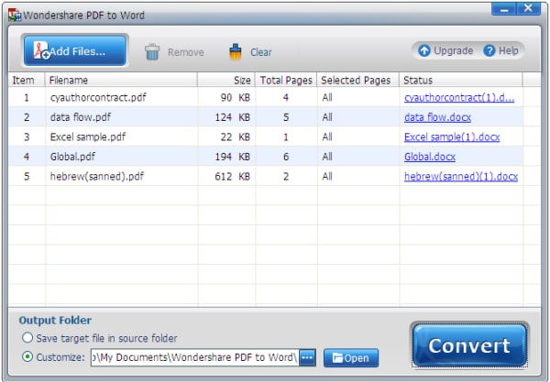Click Selected Pages 'All' for hebrew(sanned).pdf
Viewport: 550px width, 382px height.
[x=327, y=176]
